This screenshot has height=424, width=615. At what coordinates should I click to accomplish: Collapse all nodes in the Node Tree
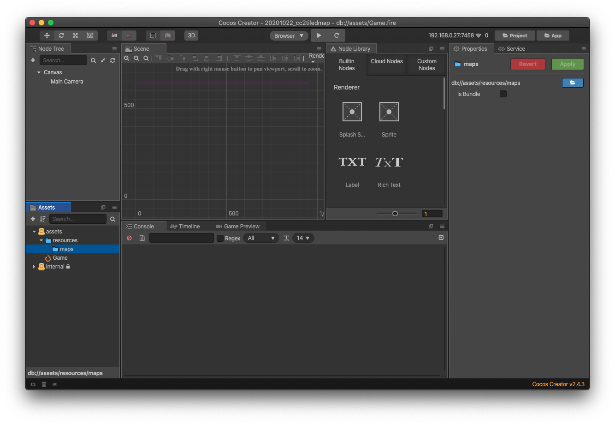coord(103,60)
